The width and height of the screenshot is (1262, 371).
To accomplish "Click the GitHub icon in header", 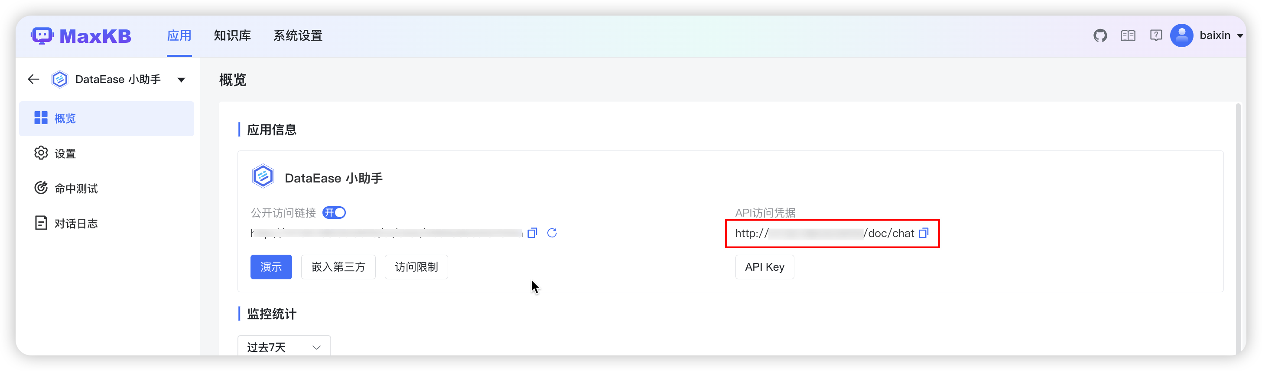I will point(1100,36).
